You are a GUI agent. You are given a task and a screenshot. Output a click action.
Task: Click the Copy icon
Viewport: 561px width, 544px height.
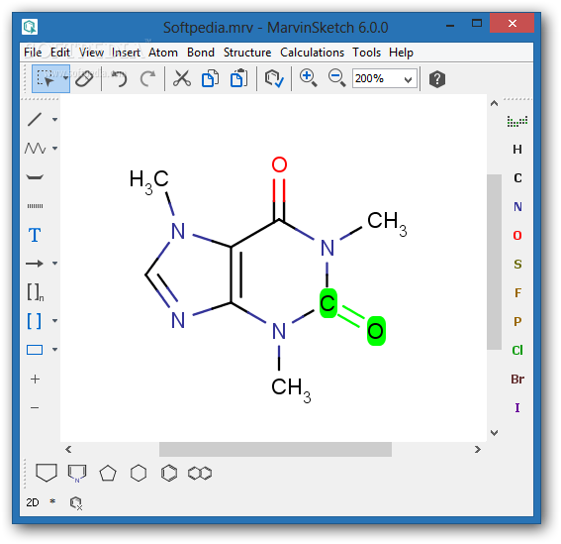pos(211,78)
